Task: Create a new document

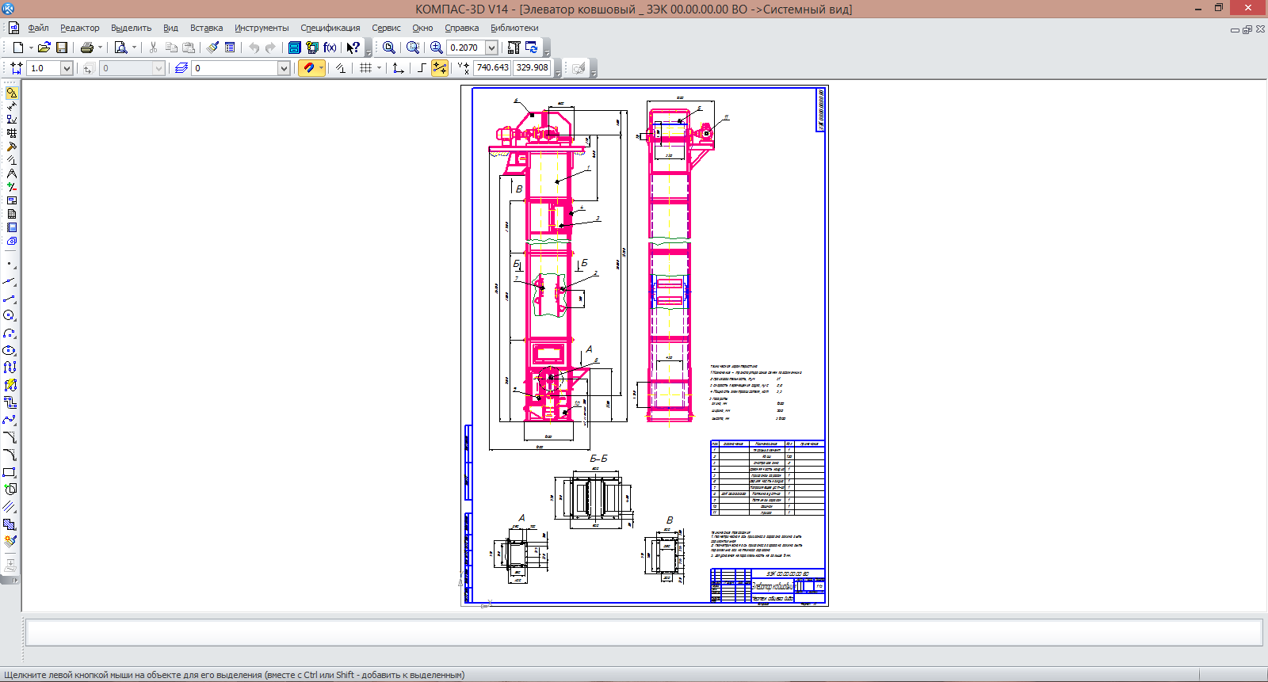Action: [x=17, y=48]
